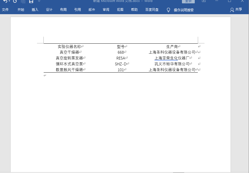Click the 操作说明搜索 search field
This screenshot has height=173, width=249.
tap(184, 10)
